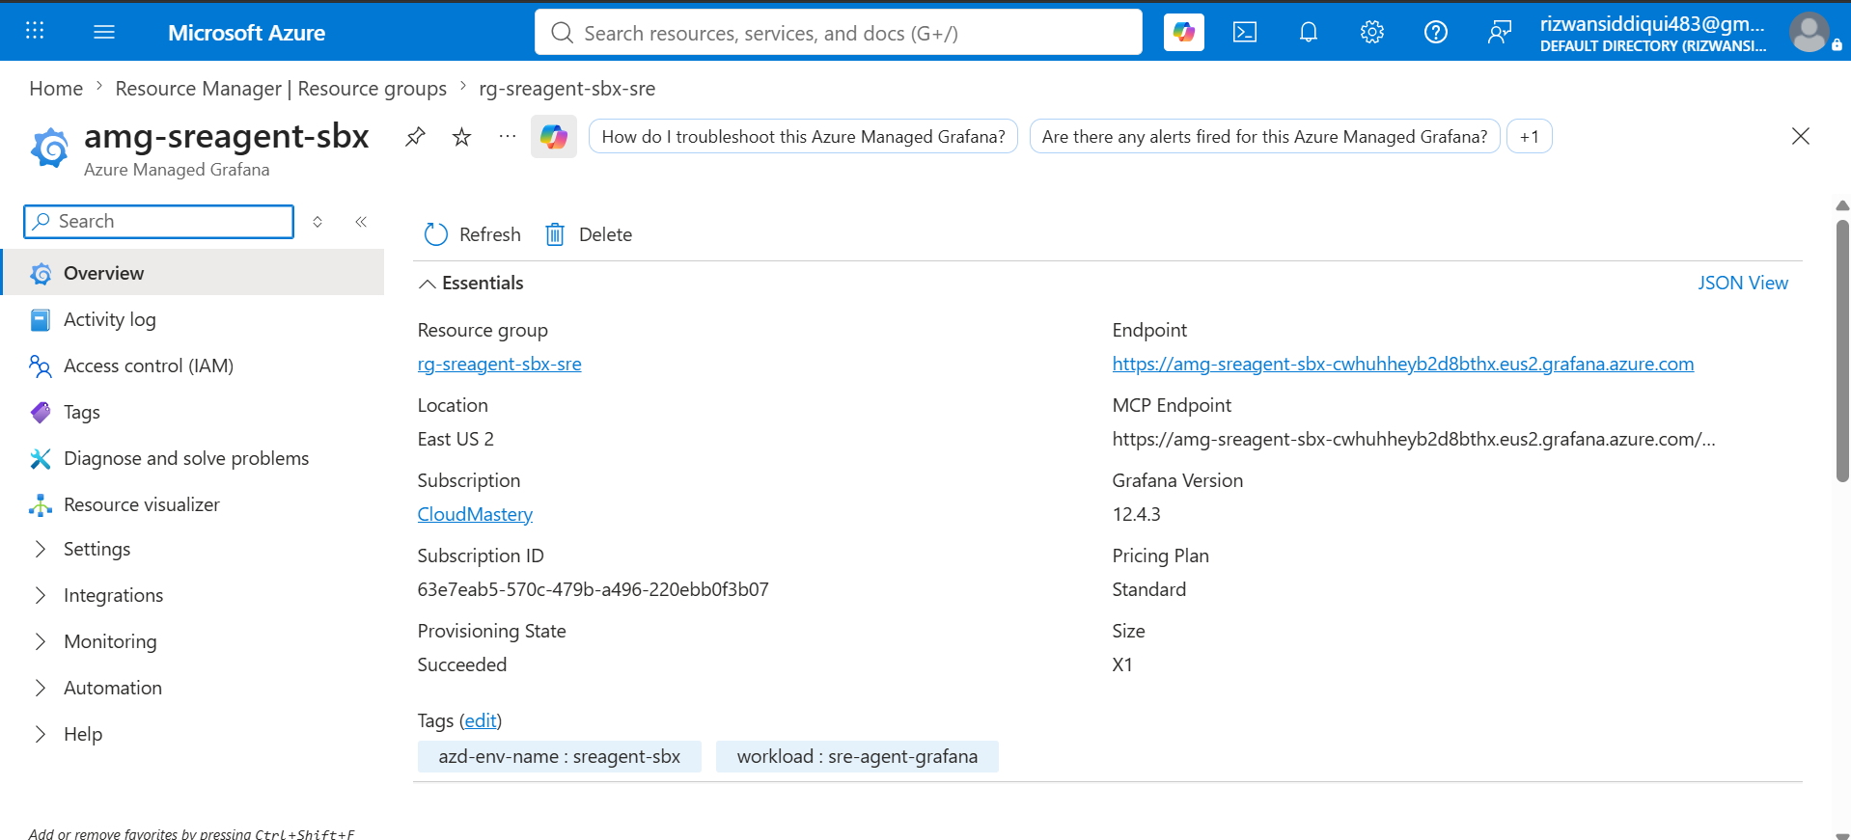The height and width of the screenshot is (840, 1851).
Task: Open the help question mark icon
Action: click(x=1436, y=32)
